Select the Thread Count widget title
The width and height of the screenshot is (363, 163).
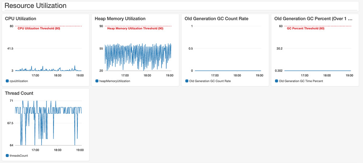19,93
